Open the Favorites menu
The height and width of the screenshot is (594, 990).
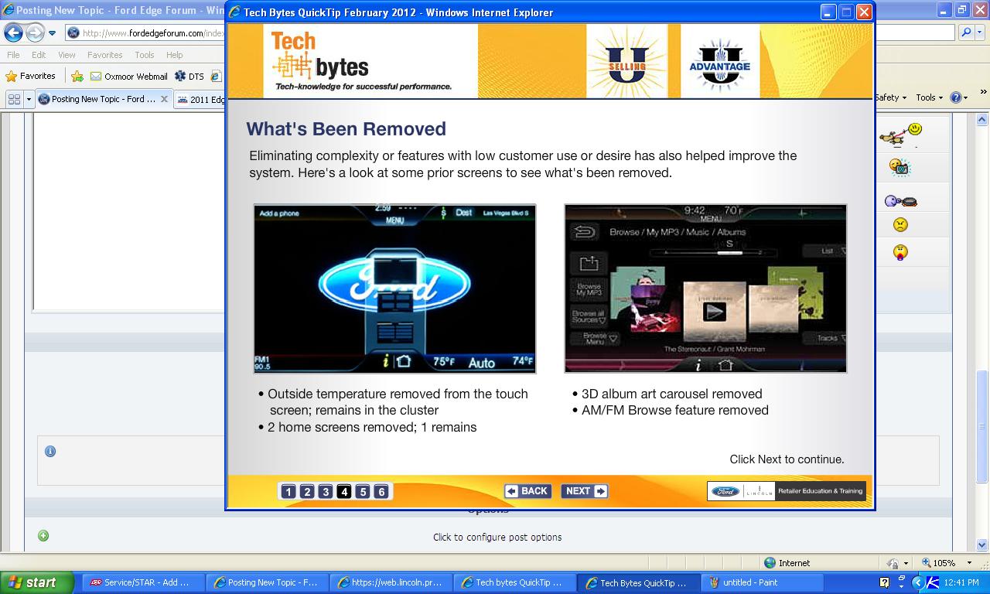point(104,55)
